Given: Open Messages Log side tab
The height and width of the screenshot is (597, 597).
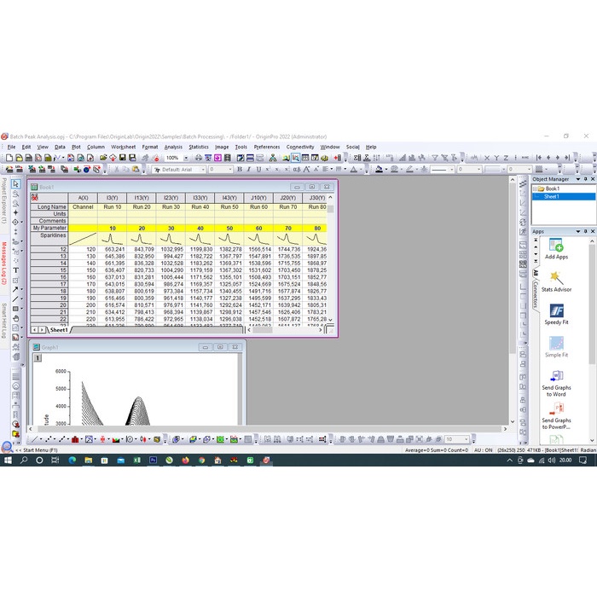Looking at the screenshot, I should (x=3, y=263).
